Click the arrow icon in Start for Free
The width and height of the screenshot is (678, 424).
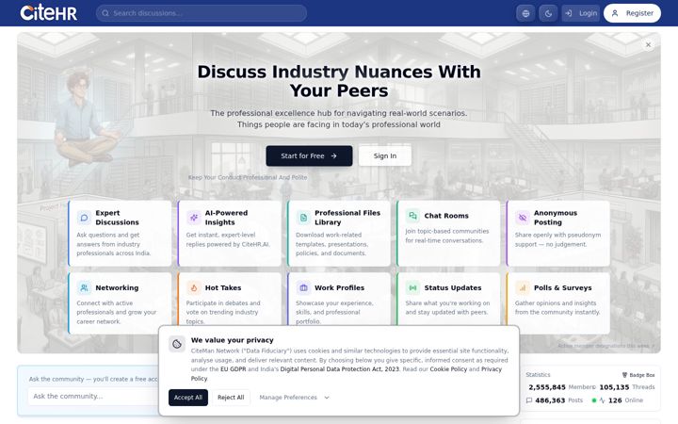click(x=333, y=155)
